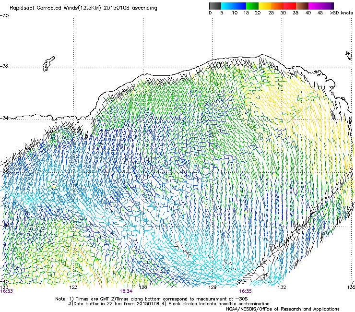Select the red 30–35 knots legend segment
Screen dimensions: 355x312
(x=290, y=6)
